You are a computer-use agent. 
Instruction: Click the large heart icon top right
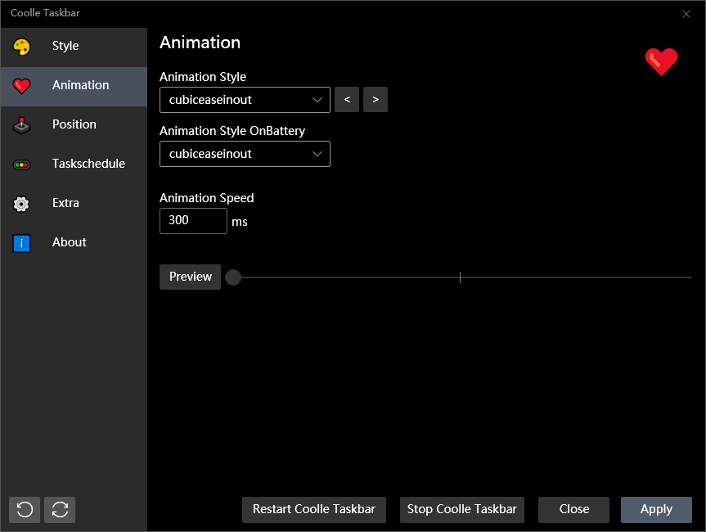(661, 61)
